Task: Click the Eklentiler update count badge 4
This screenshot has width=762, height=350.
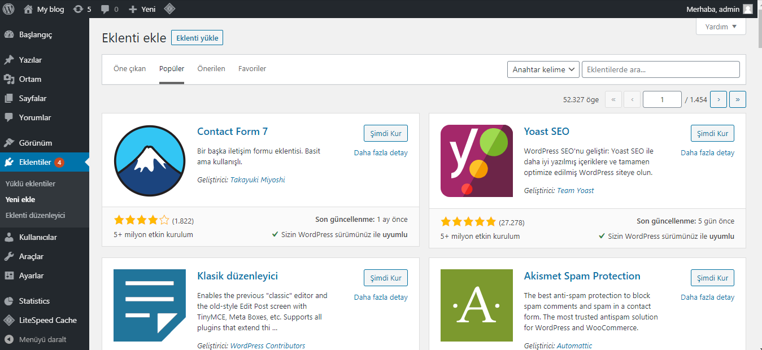Action: tap(59, 163)
